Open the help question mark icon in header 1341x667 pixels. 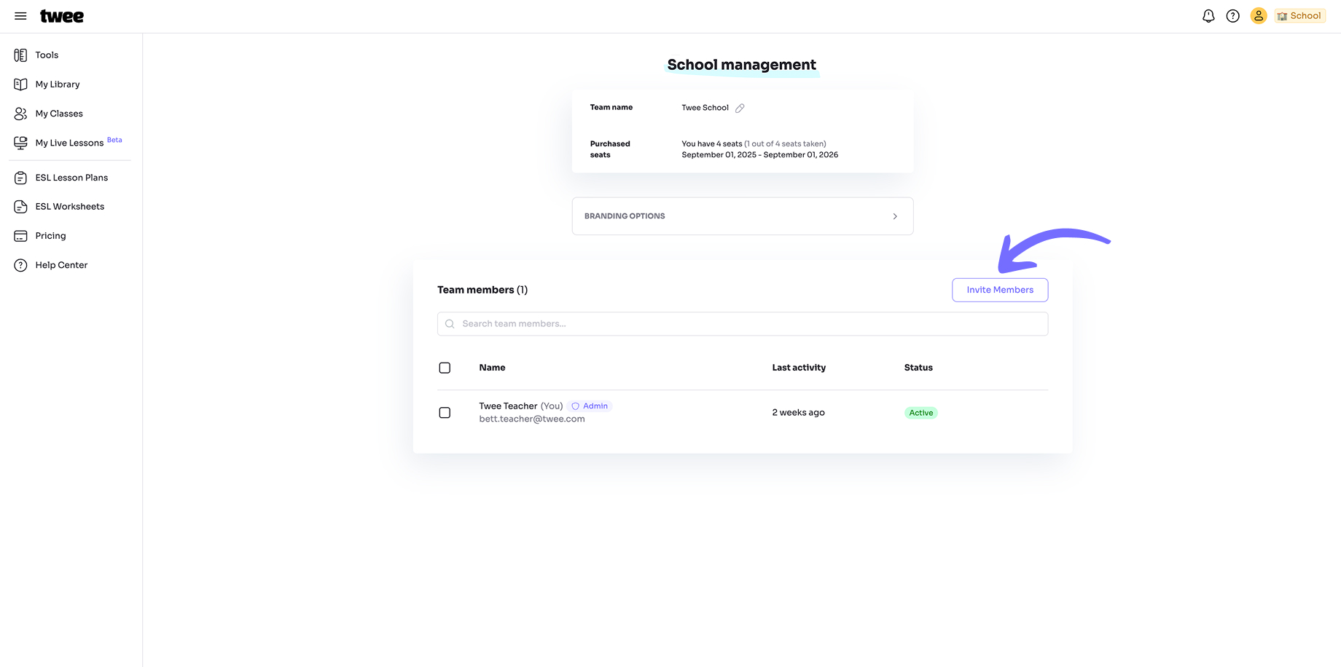click(x=1232, y=16)
